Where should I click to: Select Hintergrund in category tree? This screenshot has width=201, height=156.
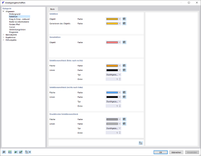15,14
